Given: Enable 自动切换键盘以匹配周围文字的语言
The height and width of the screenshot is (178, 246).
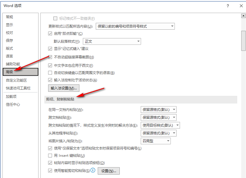Looking at the screenshot, I should 50,73.
